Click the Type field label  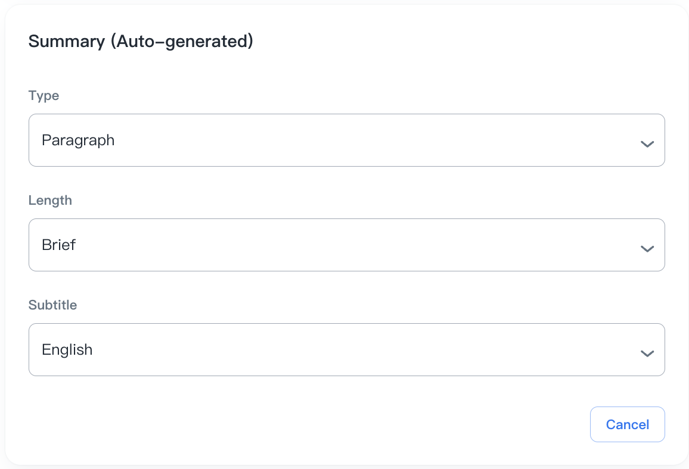(x=44, y=96)
